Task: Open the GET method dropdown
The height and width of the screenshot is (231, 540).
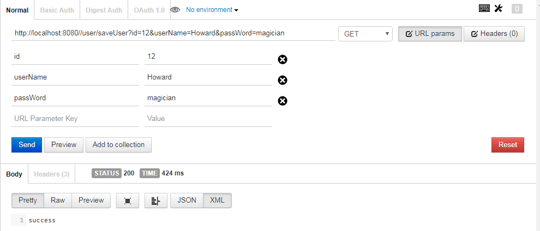Action: pyautogui.click(x=365, y=34)
